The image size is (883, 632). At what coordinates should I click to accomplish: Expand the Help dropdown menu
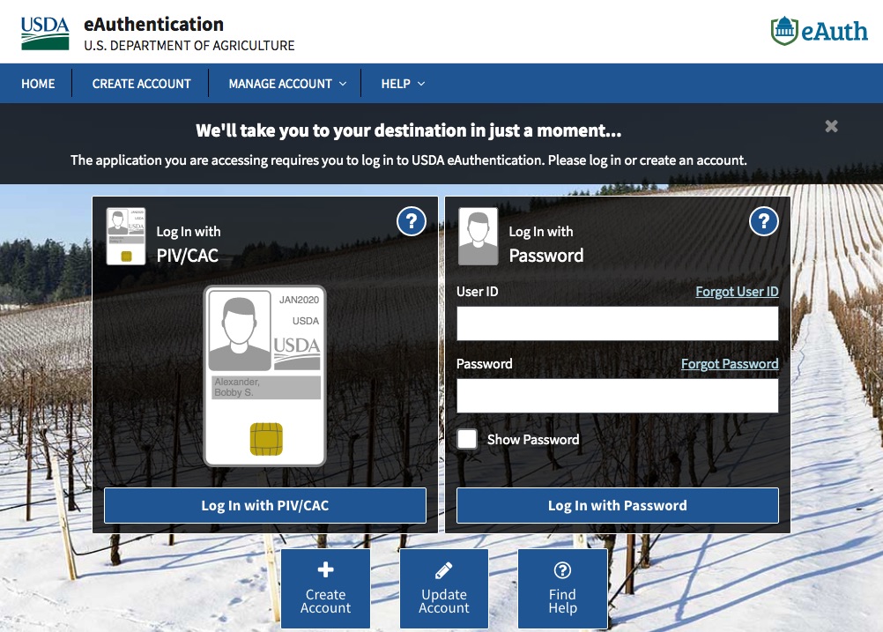click(403, 84)
